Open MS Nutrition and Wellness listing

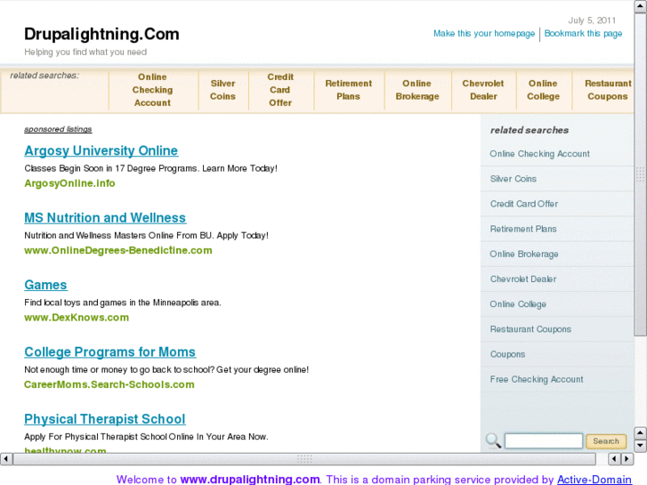[x=105, y=217]
